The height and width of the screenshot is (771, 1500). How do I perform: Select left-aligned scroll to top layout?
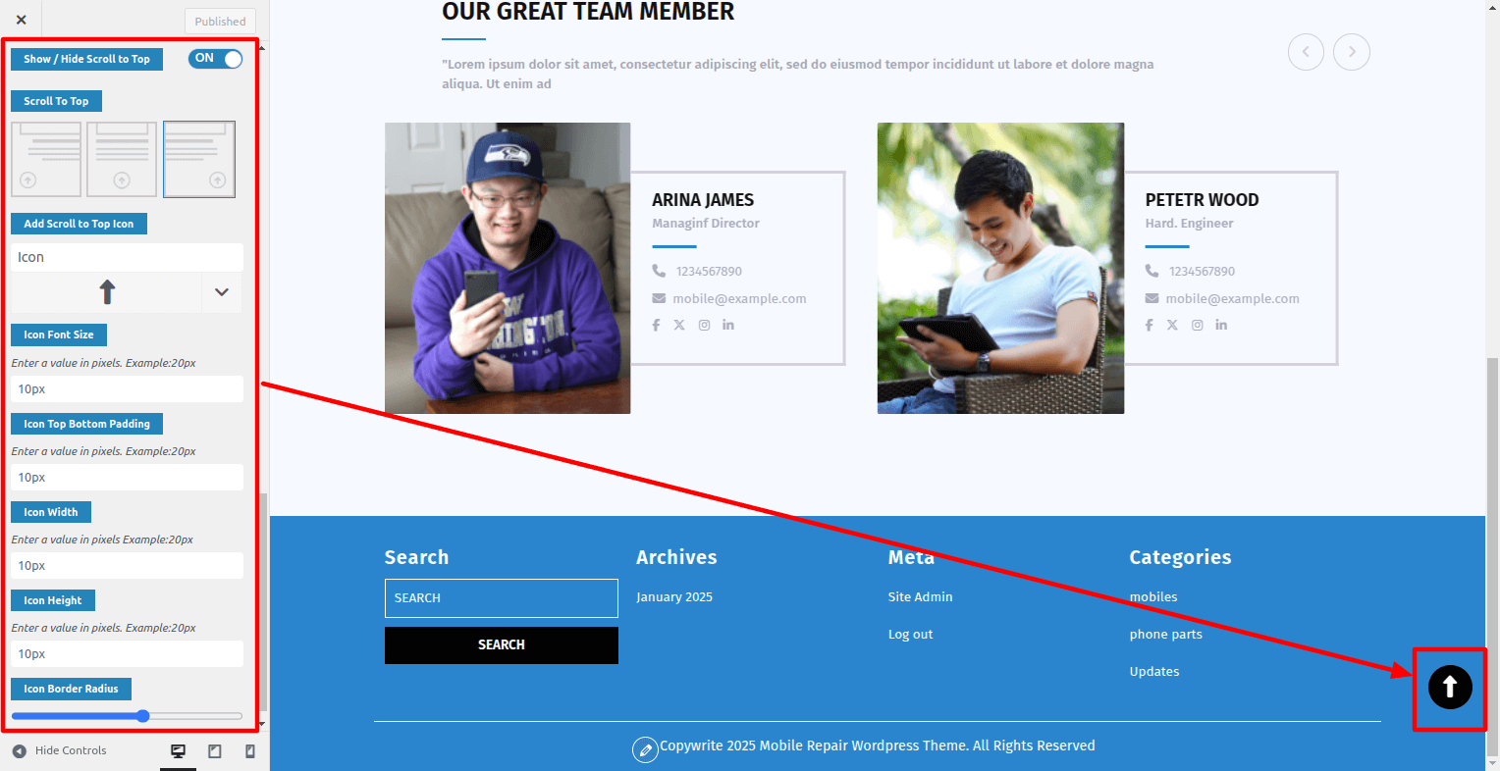(46, 159)
